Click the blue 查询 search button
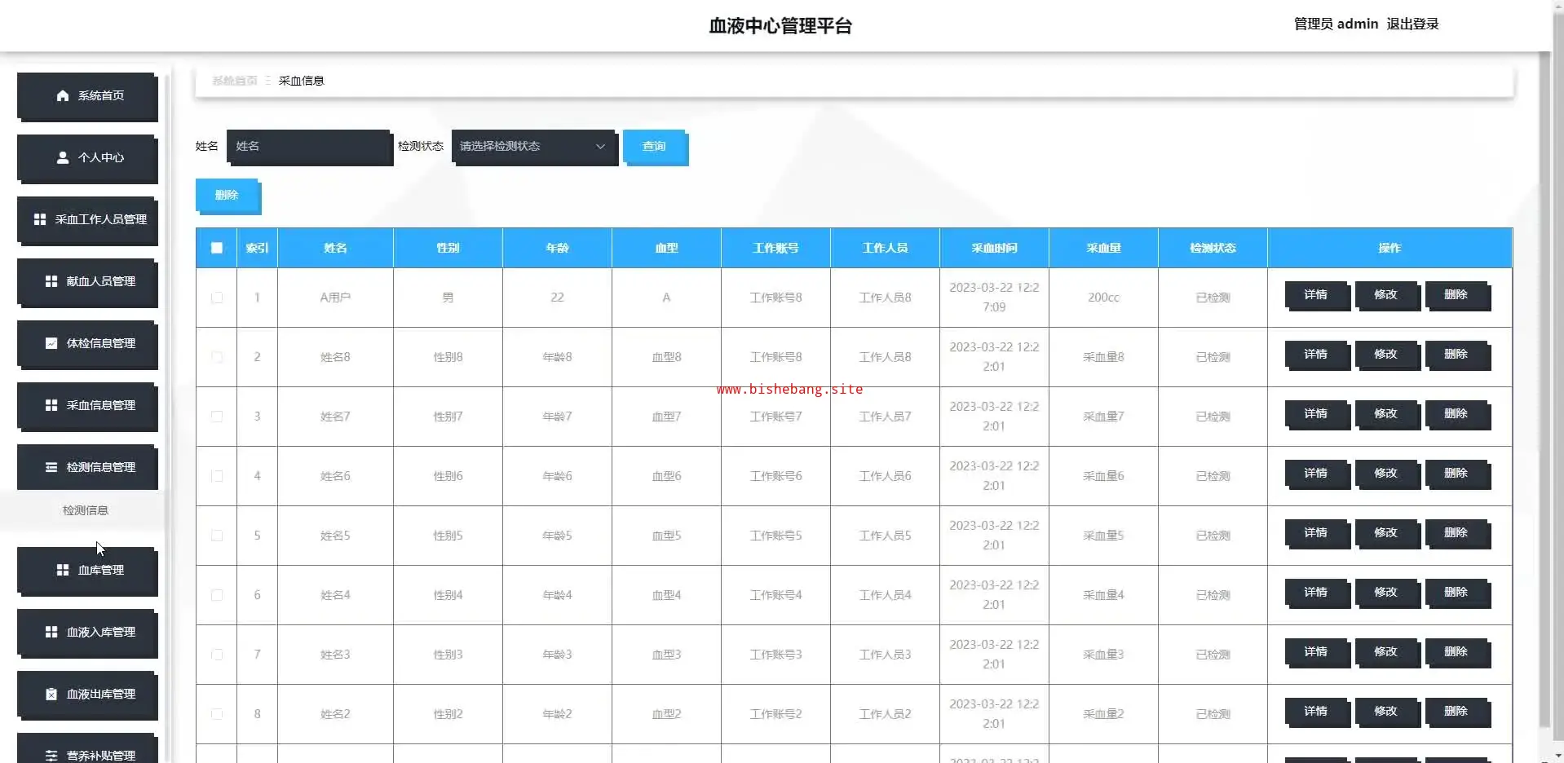The image size is (1564, 763). pos(654,147)
